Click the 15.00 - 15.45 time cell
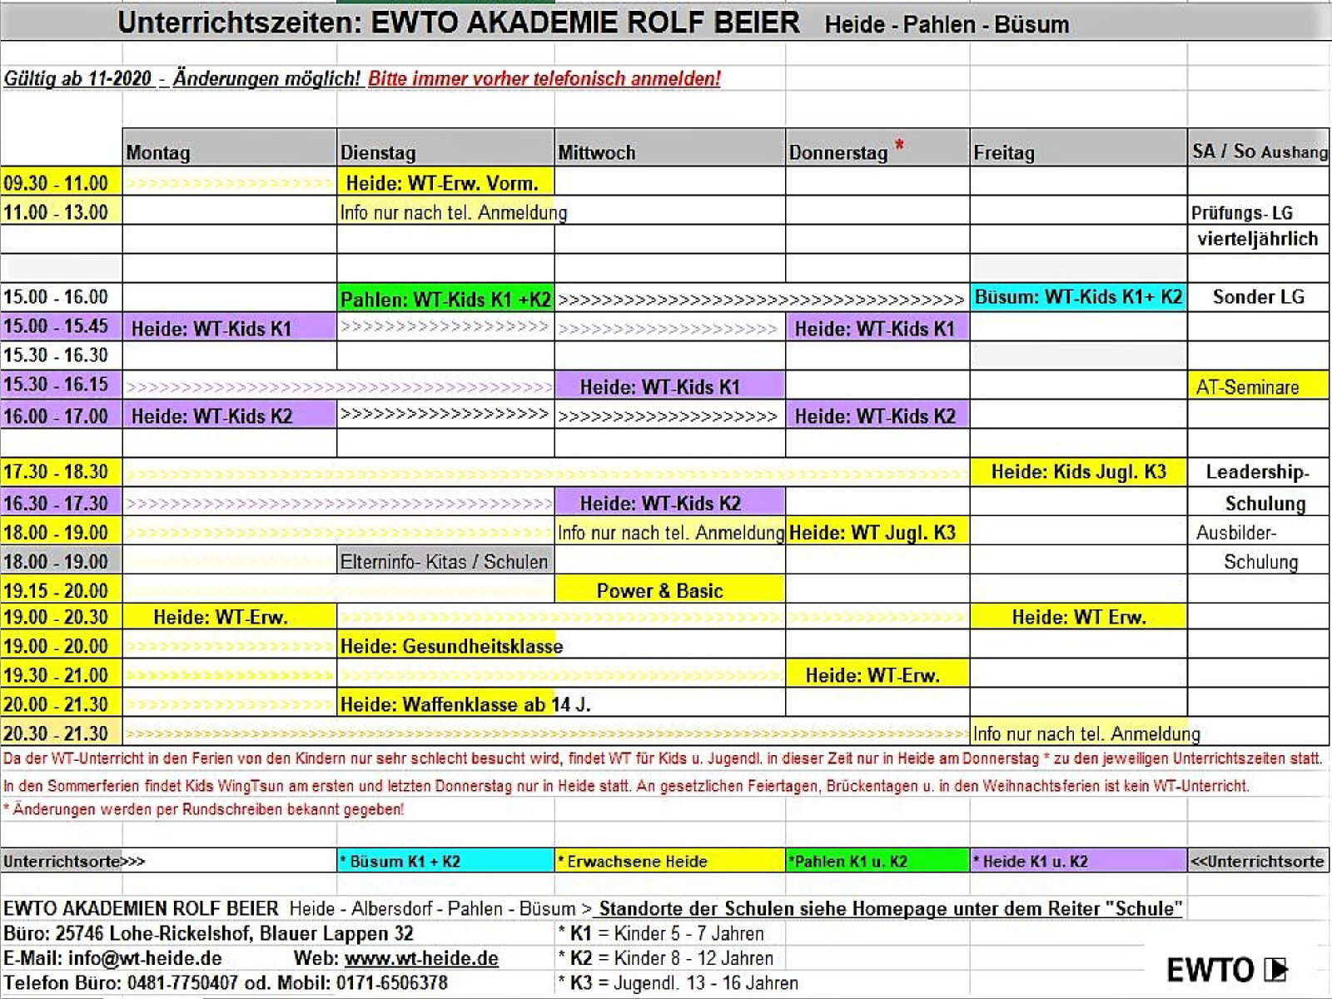The image size is (1332, 999). point(62,326)
